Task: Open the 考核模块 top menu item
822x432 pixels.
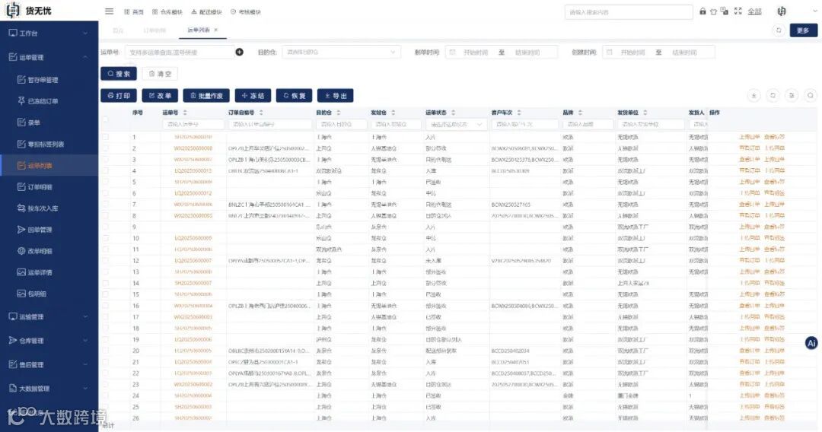Action: coord(245,11)
